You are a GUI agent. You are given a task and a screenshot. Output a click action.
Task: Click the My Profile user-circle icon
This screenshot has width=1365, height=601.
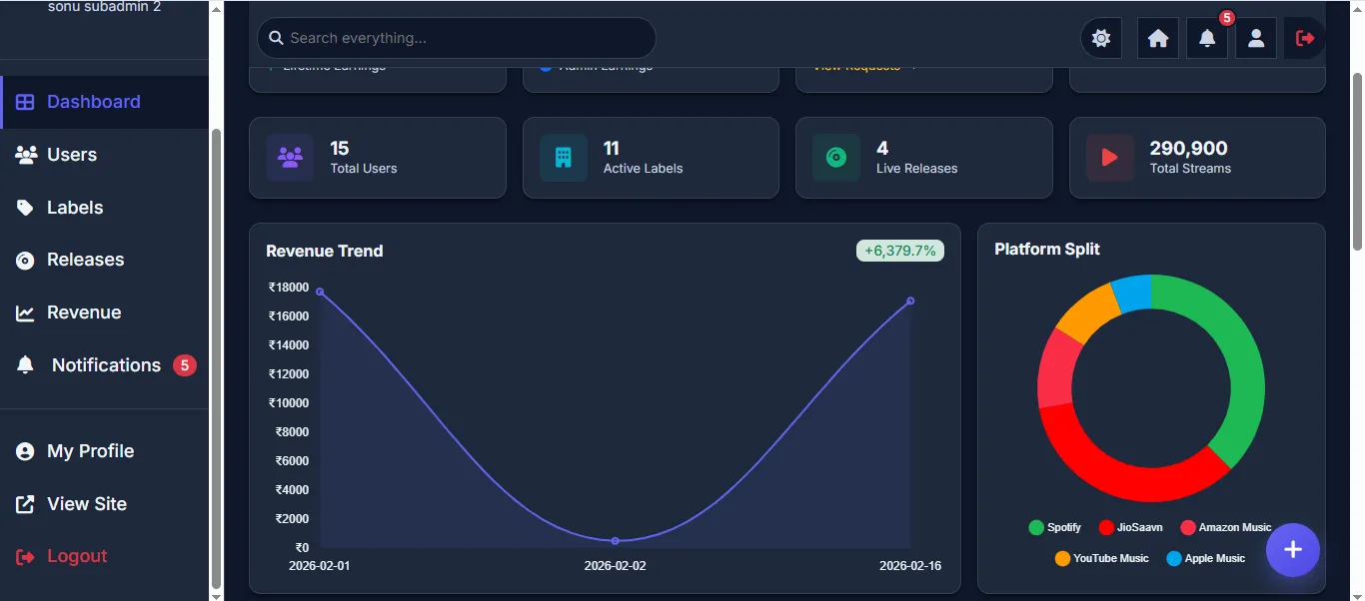coord(25,451)
